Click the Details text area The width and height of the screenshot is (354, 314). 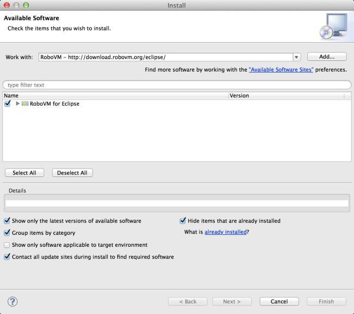[x=177, y=203]
